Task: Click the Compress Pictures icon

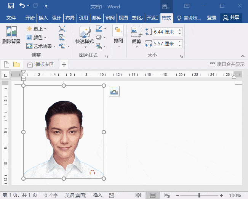Action: coord(62,29)
